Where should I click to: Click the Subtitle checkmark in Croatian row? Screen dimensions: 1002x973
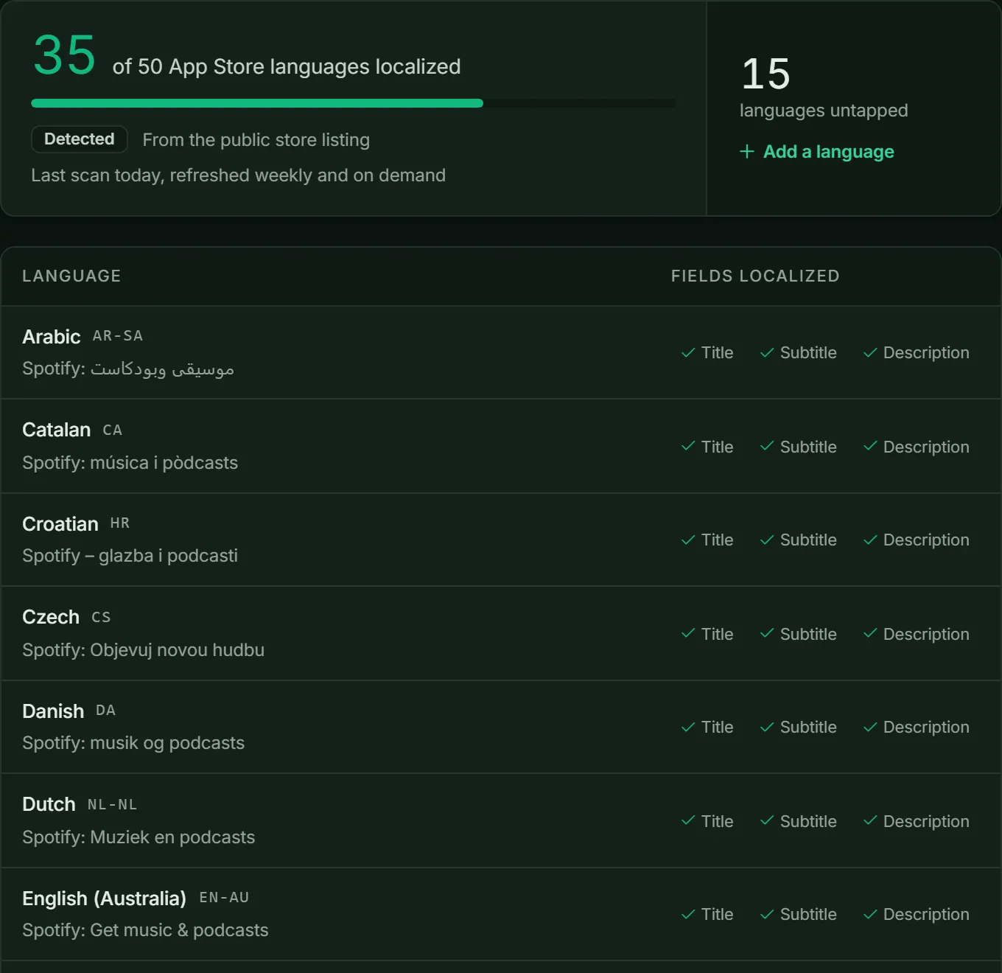(767, 540)
